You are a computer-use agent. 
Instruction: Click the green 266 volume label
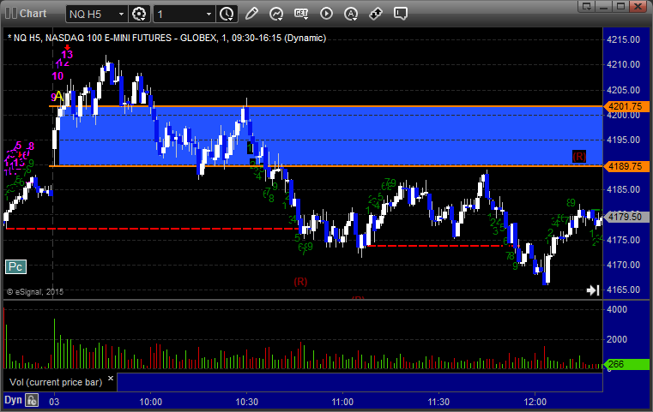626,365
